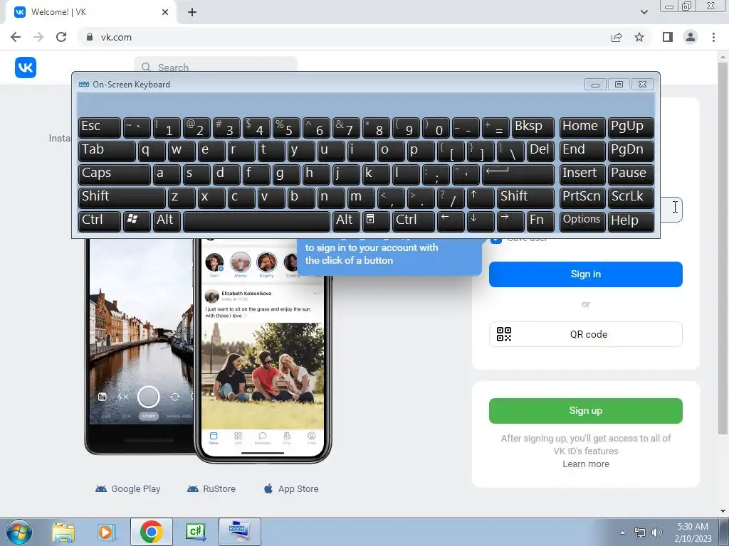Click the QR code icon
This screenshot has width=729, height=546.
[504, 334]
